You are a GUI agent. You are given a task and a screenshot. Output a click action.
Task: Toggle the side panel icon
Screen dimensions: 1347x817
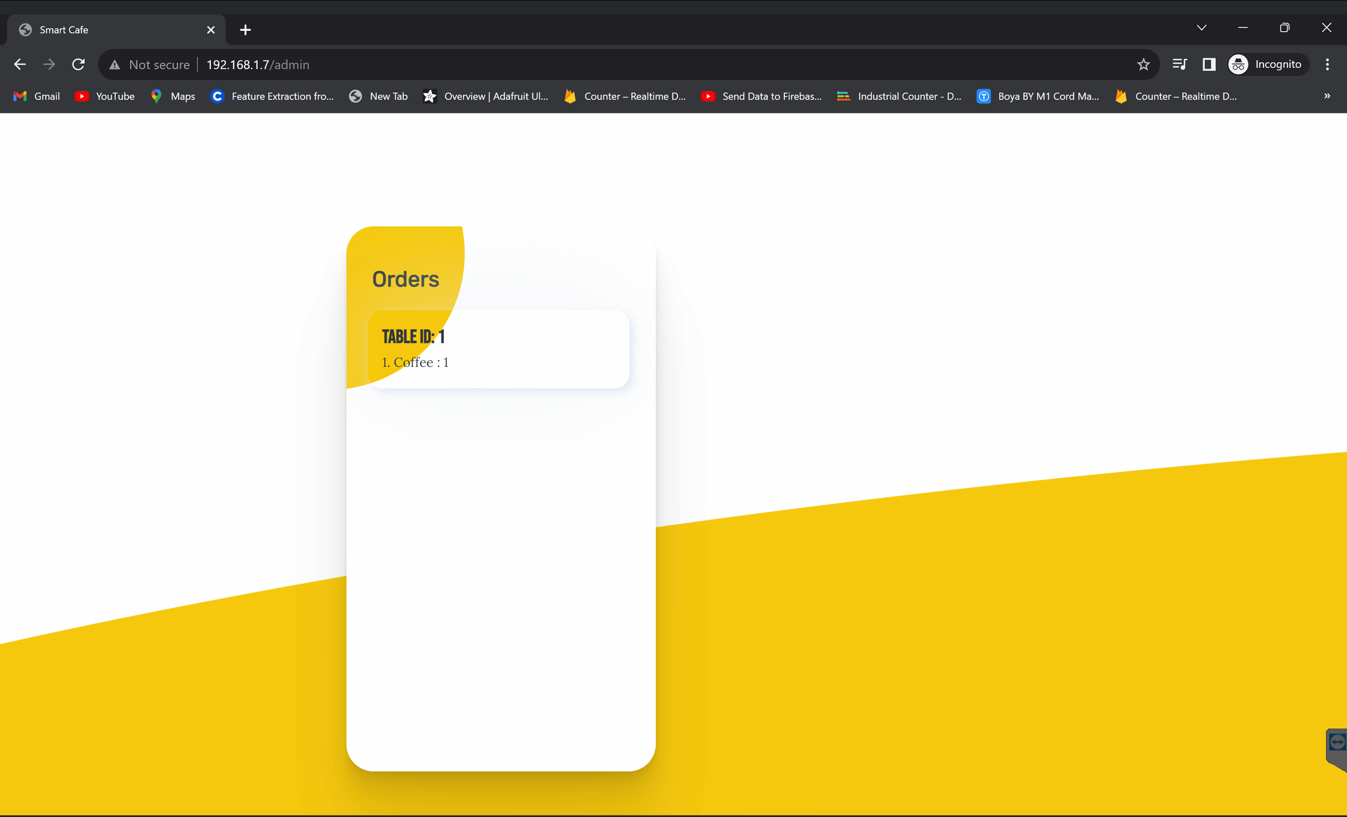point(1209,64)
